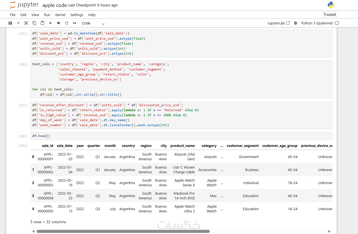This screenshot has width=358, height=234.
Task: Paste cell from clipboard
Action: tap(42, 23)
